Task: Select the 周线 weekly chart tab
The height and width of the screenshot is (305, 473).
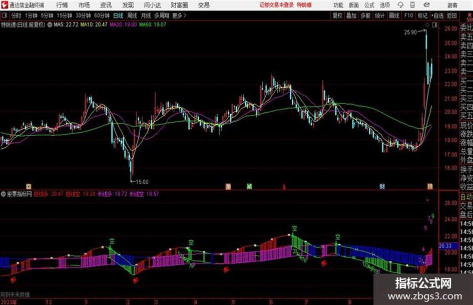Action: pos(132,16)
